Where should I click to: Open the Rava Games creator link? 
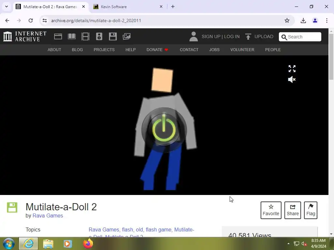(x=48, y=215)
